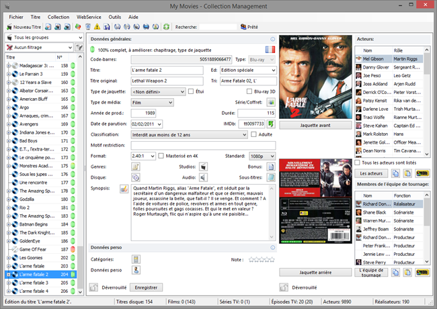
Task: Click the back cover thumbnail
Action: pyautogui.click(x=315, y=202)
